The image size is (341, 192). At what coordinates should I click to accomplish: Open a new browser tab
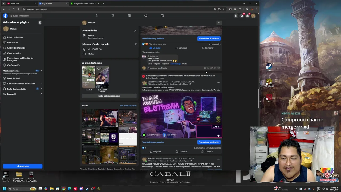(103, 3)
